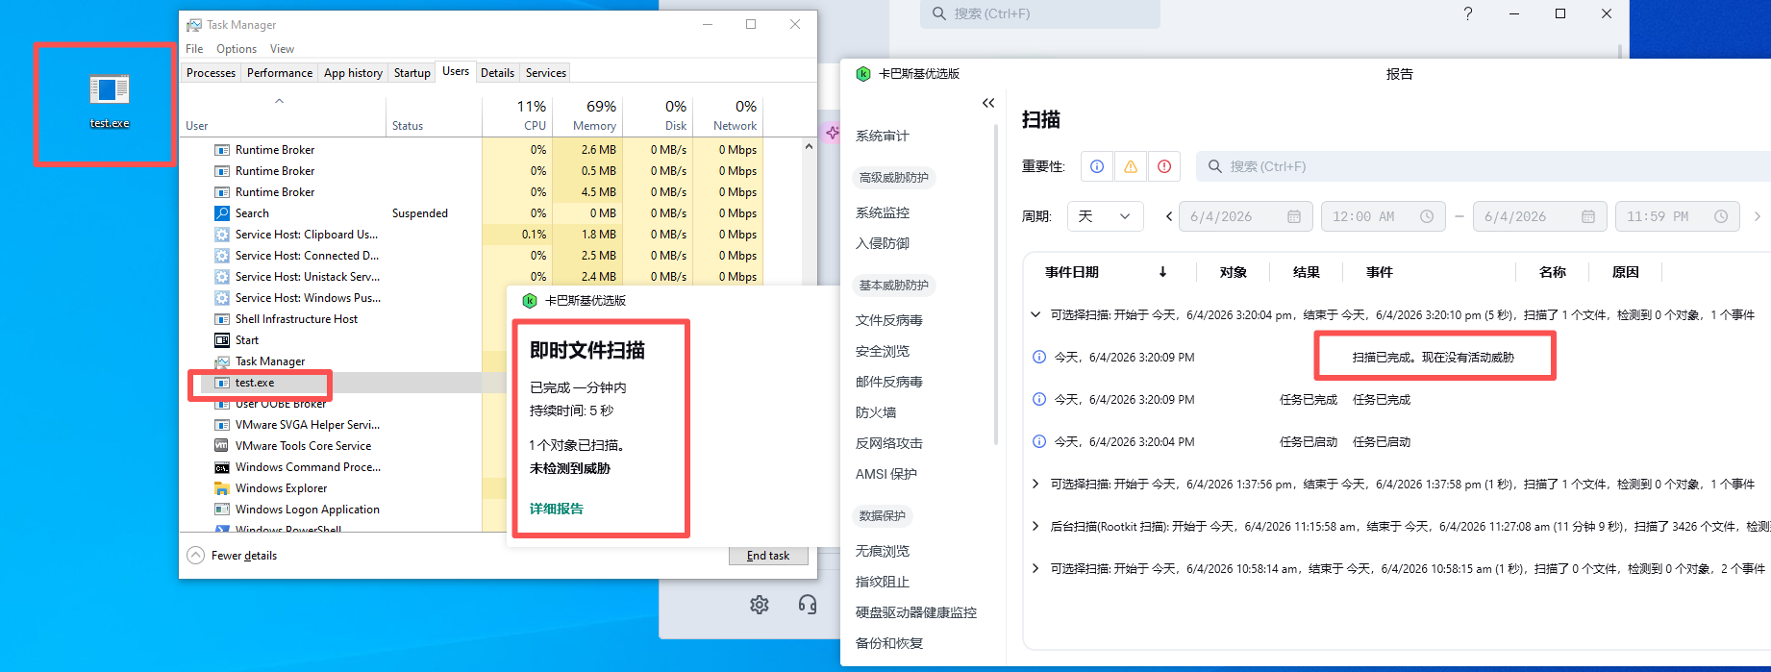Switch to the Details tab
This screenshot has width=1771, height=672.
pos(497,73)
